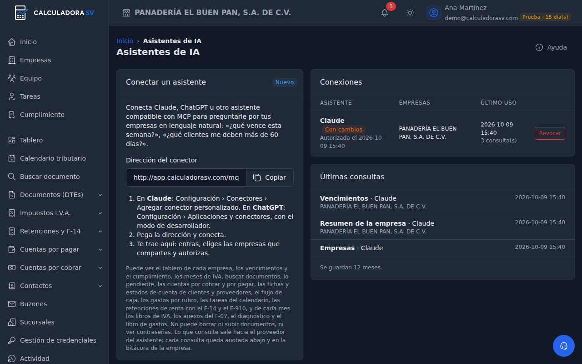
Task: Open the Ayuda help link
Action: [551, 47]
